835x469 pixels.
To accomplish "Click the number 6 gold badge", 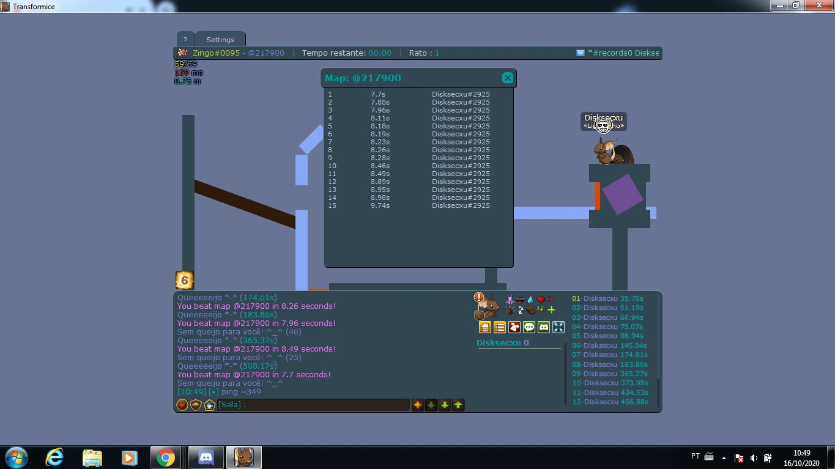I will [185, 280].
